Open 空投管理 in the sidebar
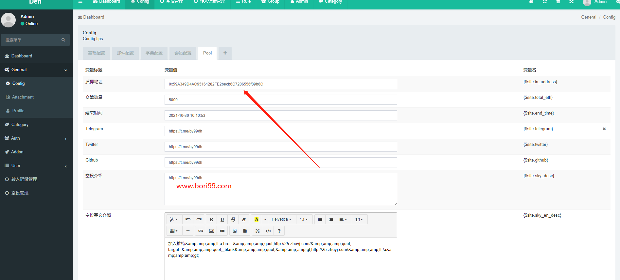This screenshot has height=280, width=620. click(36, 193)
